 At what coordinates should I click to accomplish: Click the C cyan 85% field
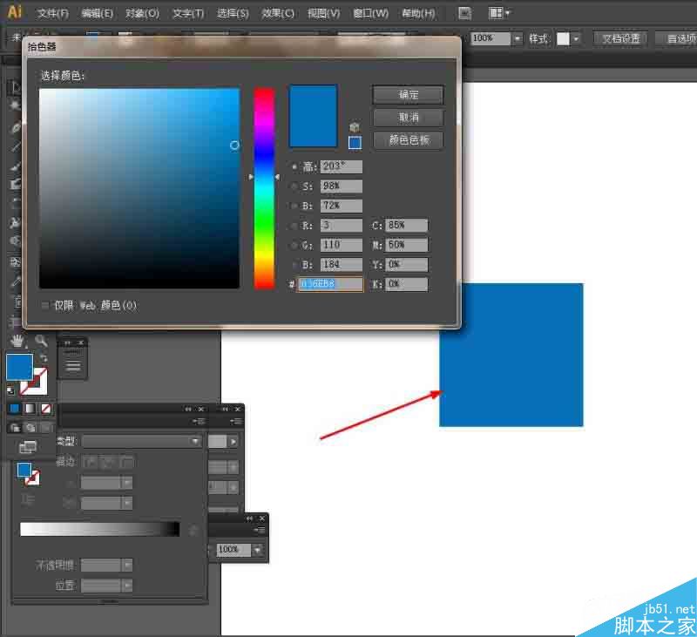tap(406, 226)
